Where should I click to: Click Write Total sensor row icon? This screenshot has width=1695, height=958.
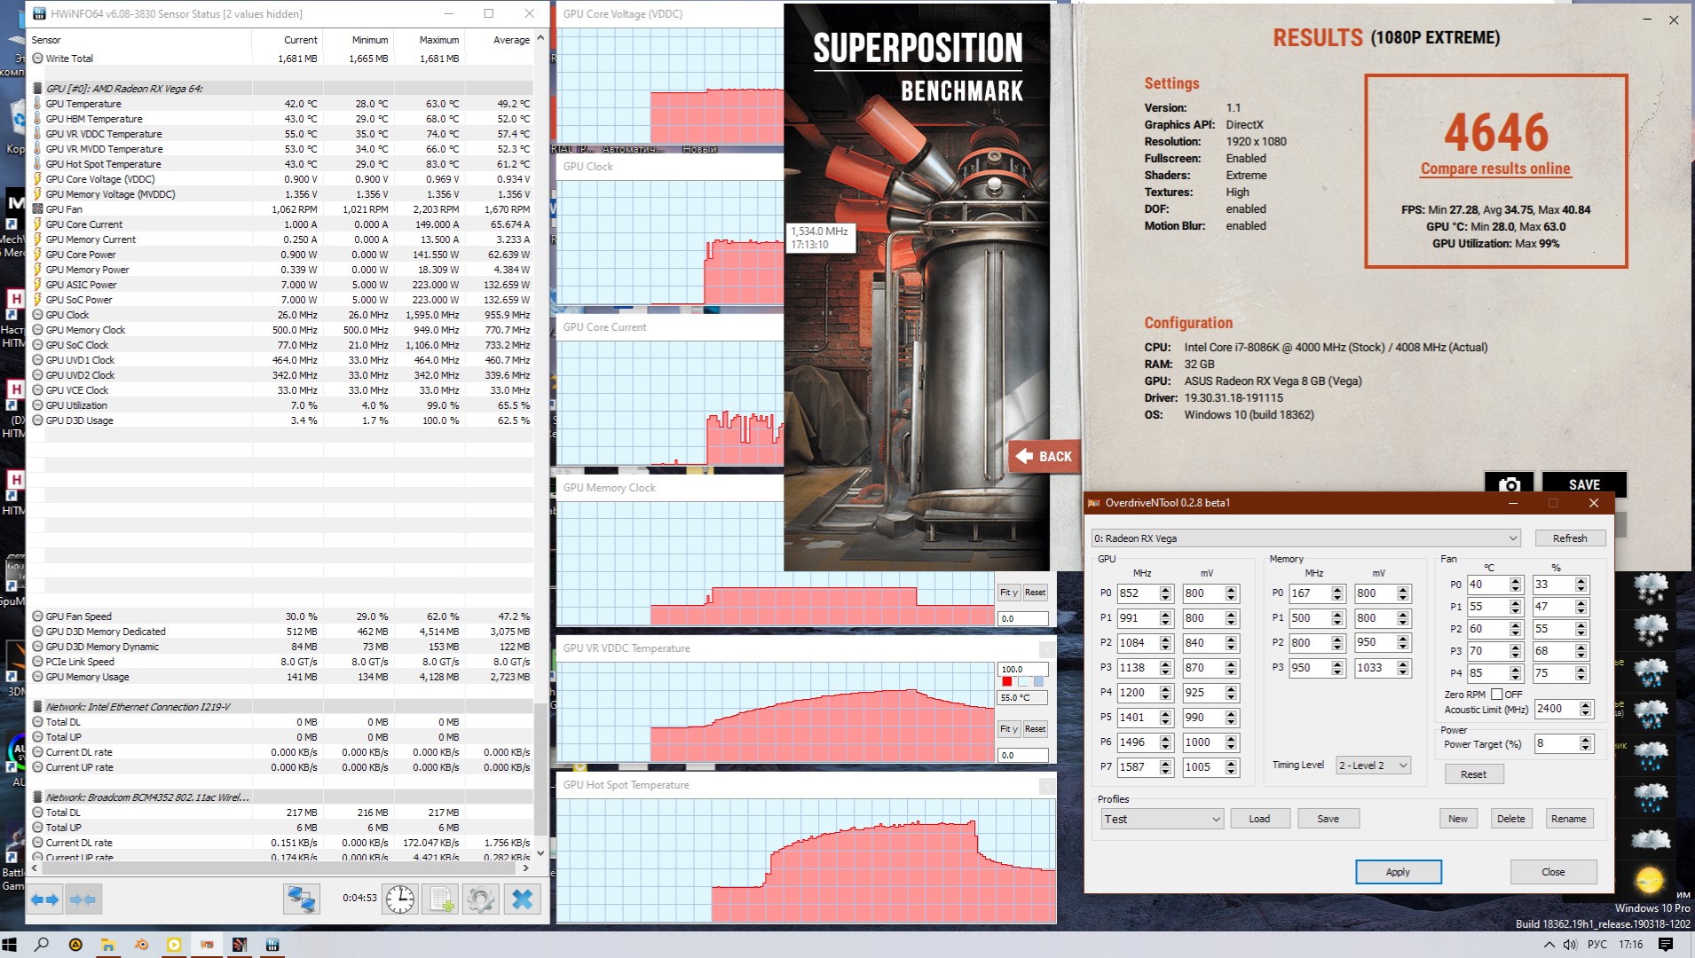pyautogui.click(x=37, y=59)
